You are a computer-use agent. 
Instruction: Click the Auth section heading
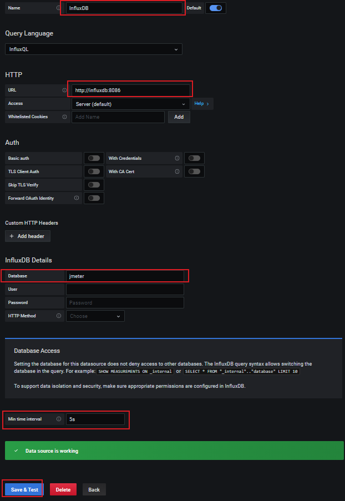pyautogui.click(x=12, y=143)
